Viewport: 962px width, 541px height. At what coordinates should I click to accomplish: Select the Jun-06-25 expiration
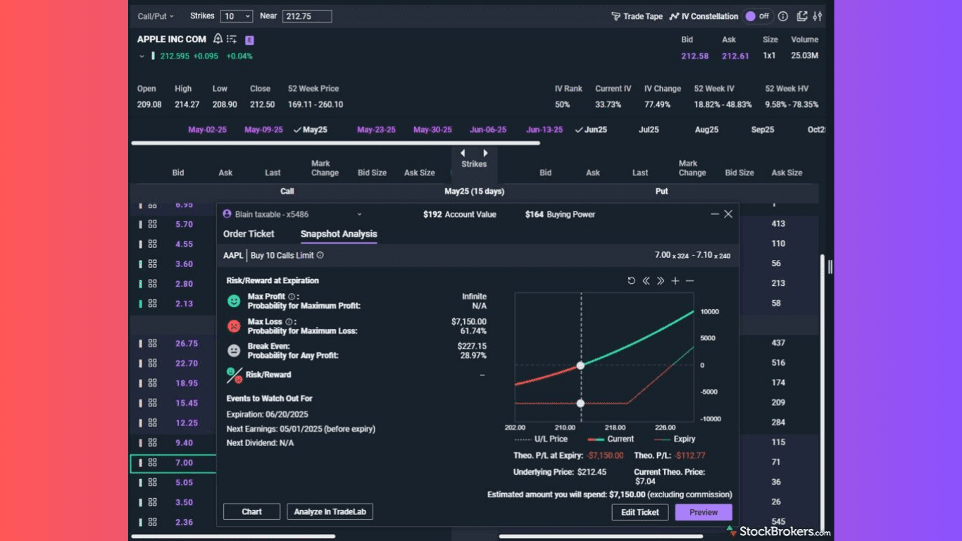coord(488,130)
